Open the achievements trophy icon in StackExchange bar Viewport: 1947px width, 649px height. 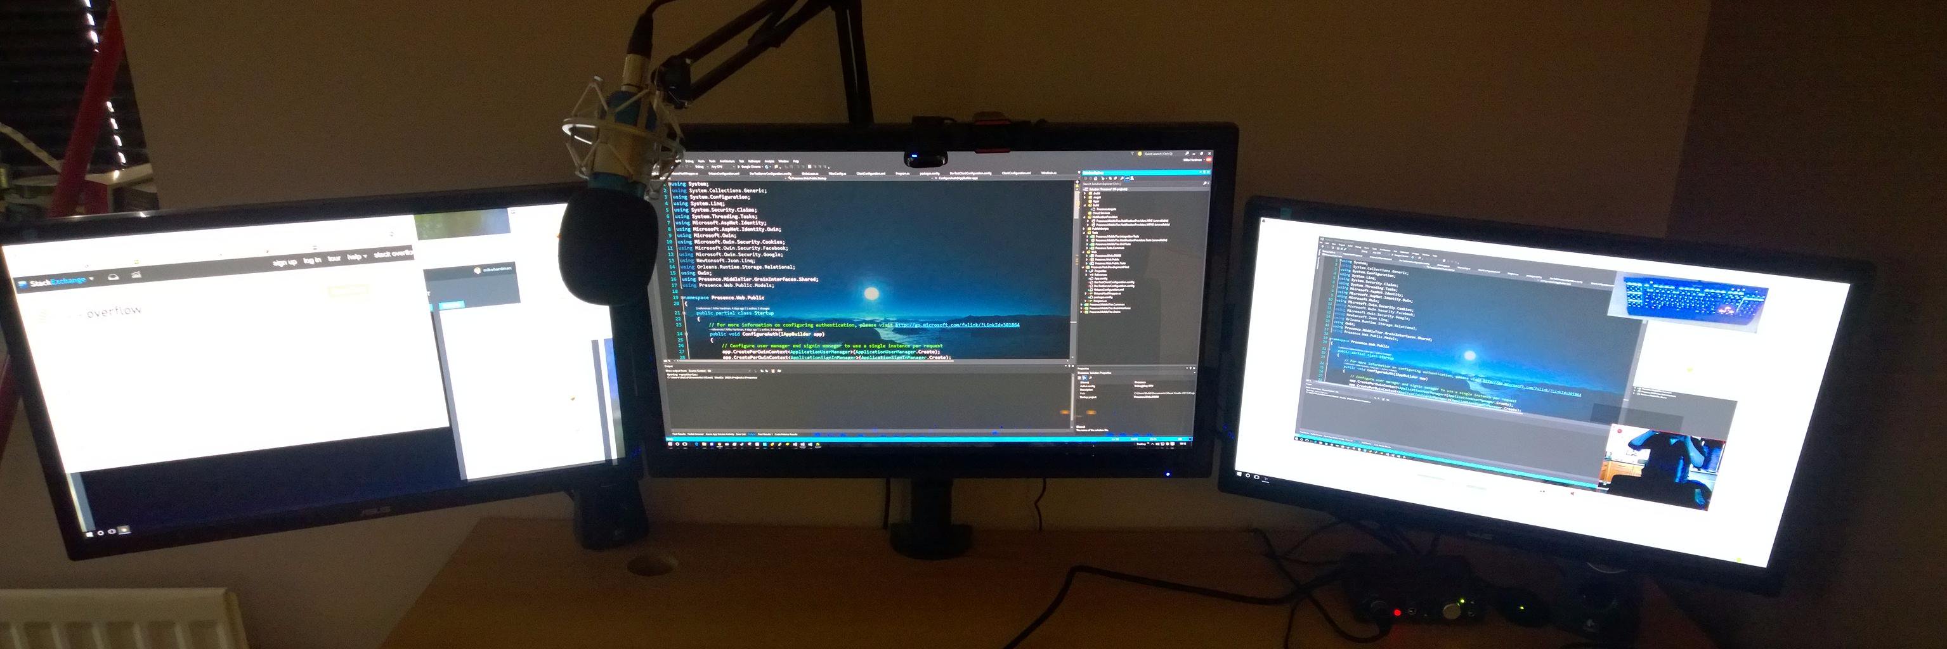[x=136, y=275]
